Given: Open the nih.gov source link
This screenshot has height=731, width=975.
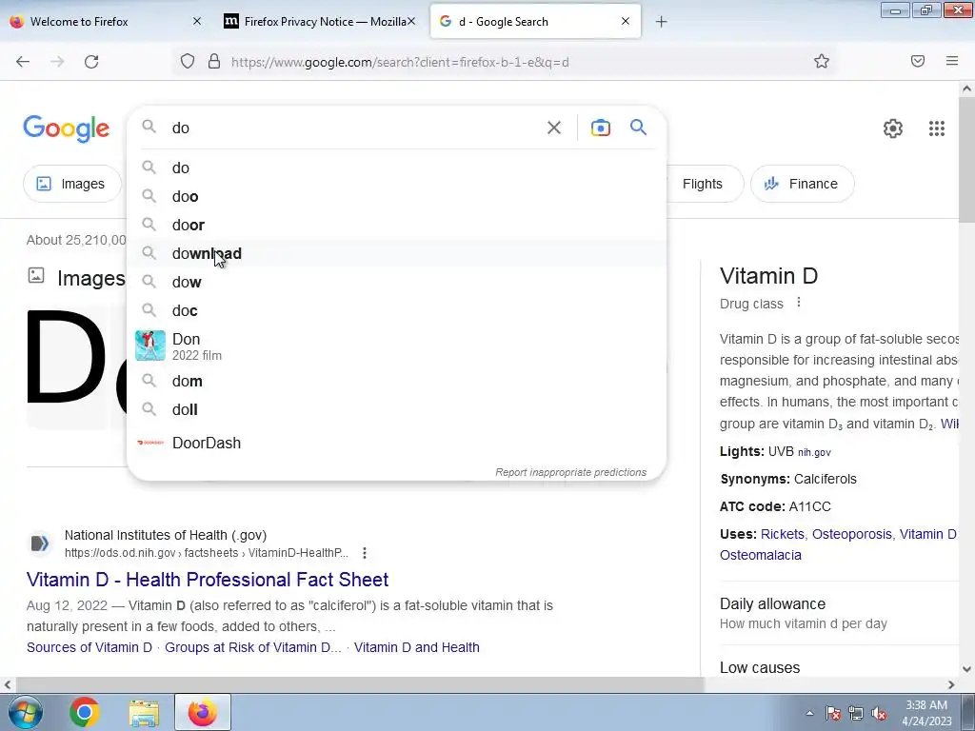Looking at the screenshot, I should (x=815, y=452).
